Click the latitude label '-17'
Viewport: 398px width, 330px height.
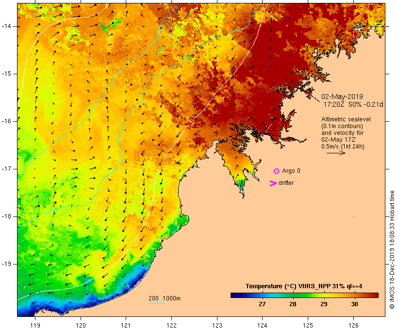tap(6, 169)
